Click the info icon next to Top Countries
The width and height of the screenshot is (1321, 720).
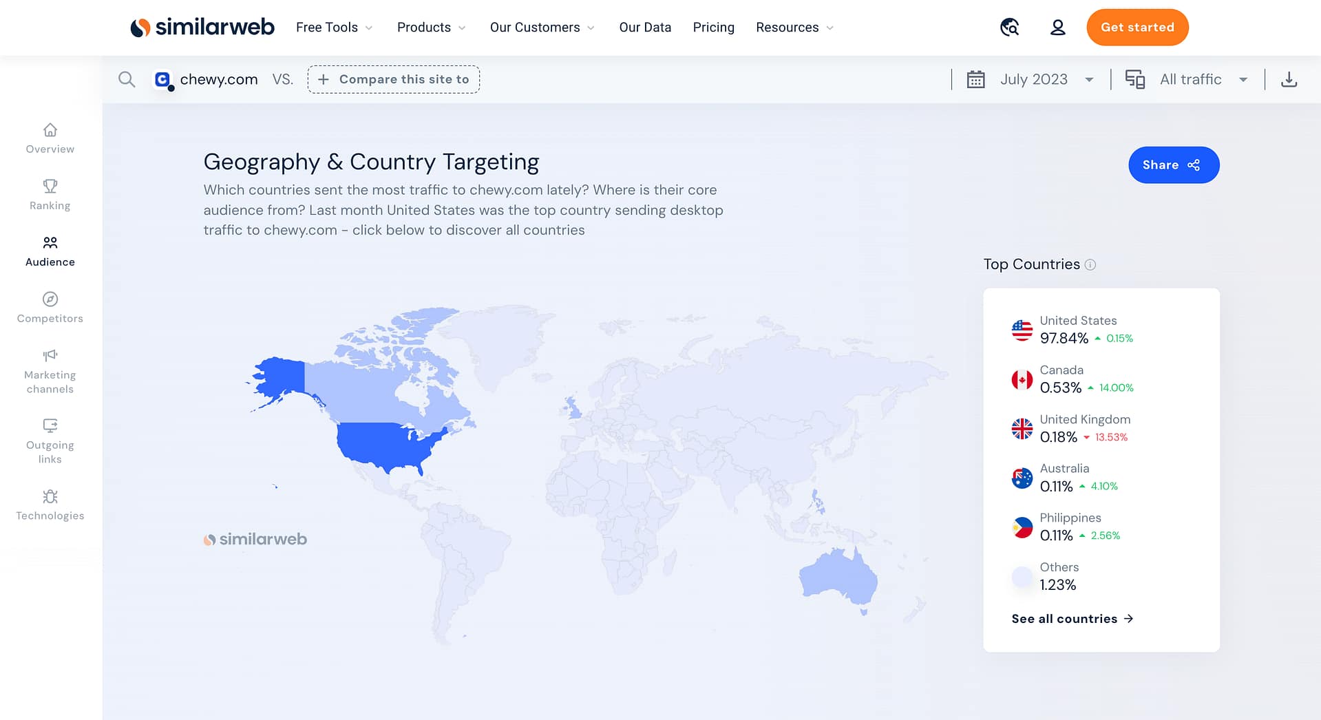pyautogui.click(x=1090, y=264)
